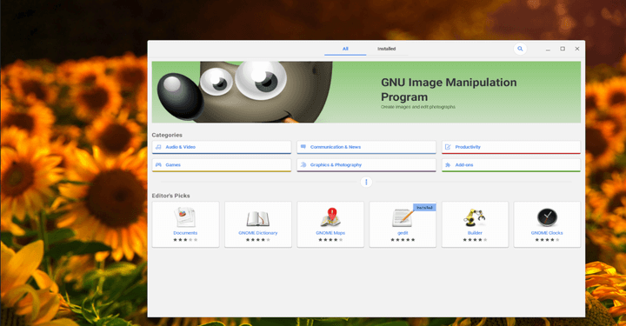Screen dimensions: 626x326
Task: Click the Add-ons puzzle icon
Action: pos(448,165)
